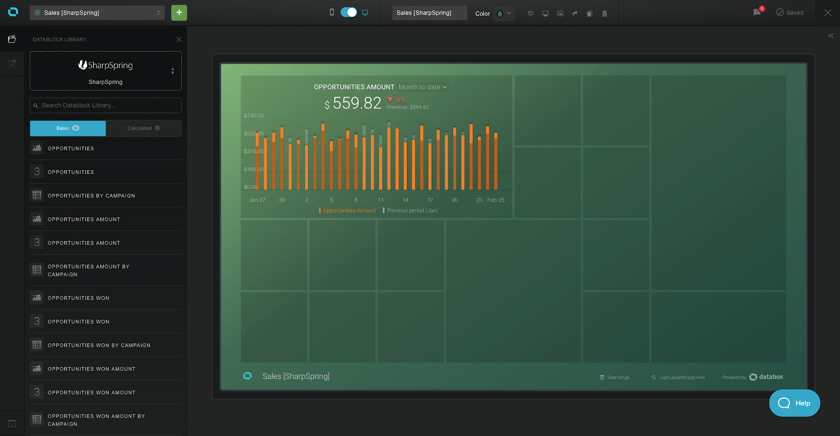Screen dimensions: 840x436
Task: Click the duplicate databoard icon
Action: tap(590, 14)
